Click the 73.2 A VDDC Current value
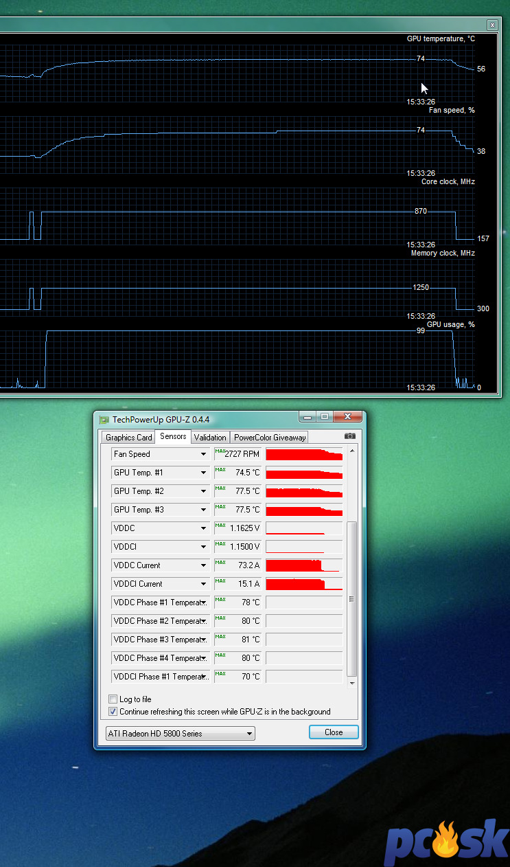The height and width of the screenshot is (867, 510). 250,565
